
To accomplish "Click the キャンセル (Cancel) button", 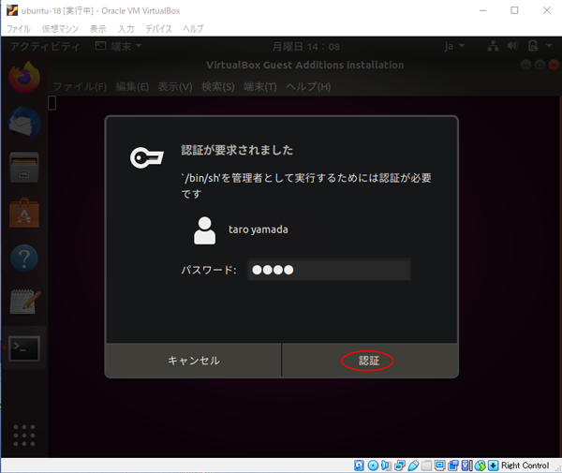I will click(194, 360).
